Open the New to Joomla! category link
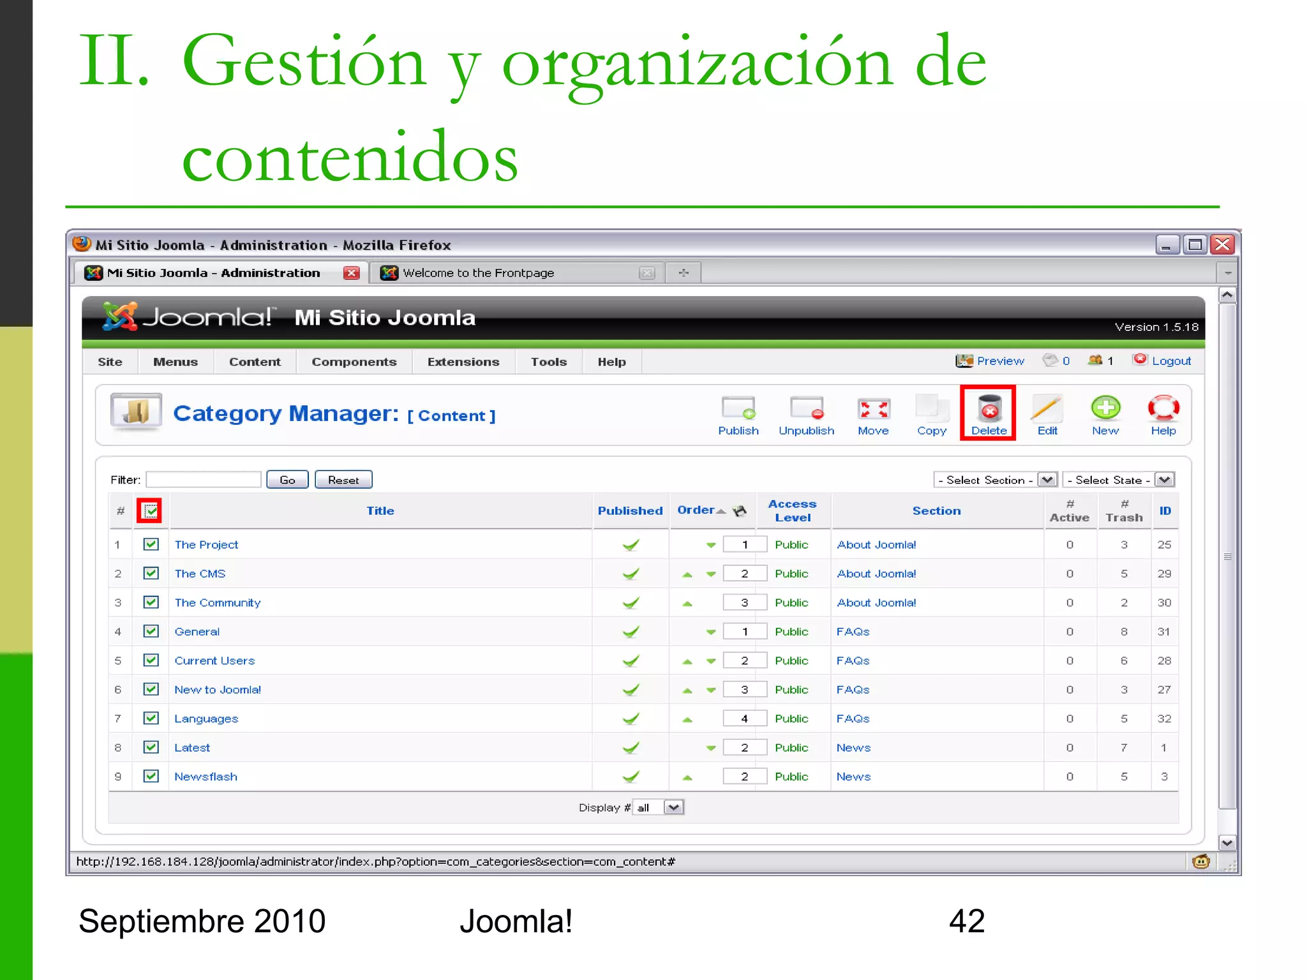The image size is (1307, 980). (x=218, y=690)
